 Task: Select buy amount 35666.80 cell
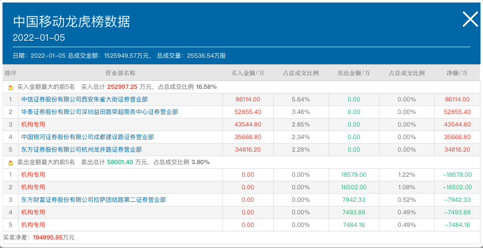click(x=248, y=137)
